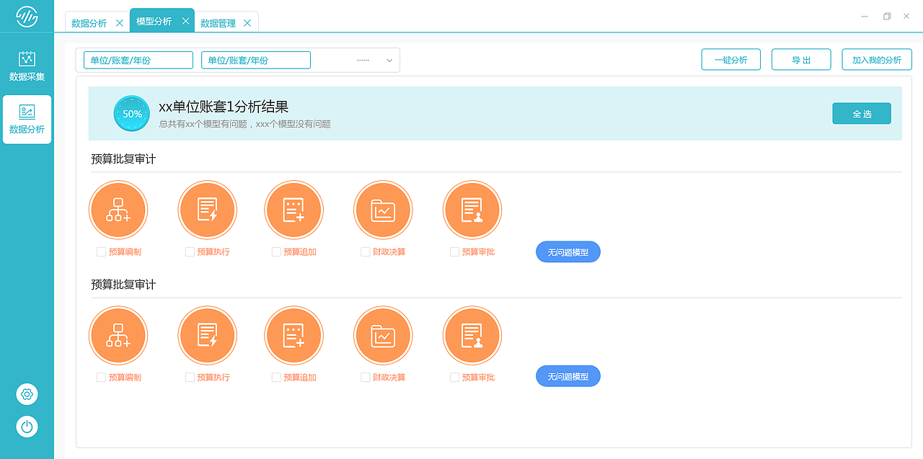Click the first 单位/账套/年份 field
Viewport: 923px width, 459px height.
(x=138, y=61)
